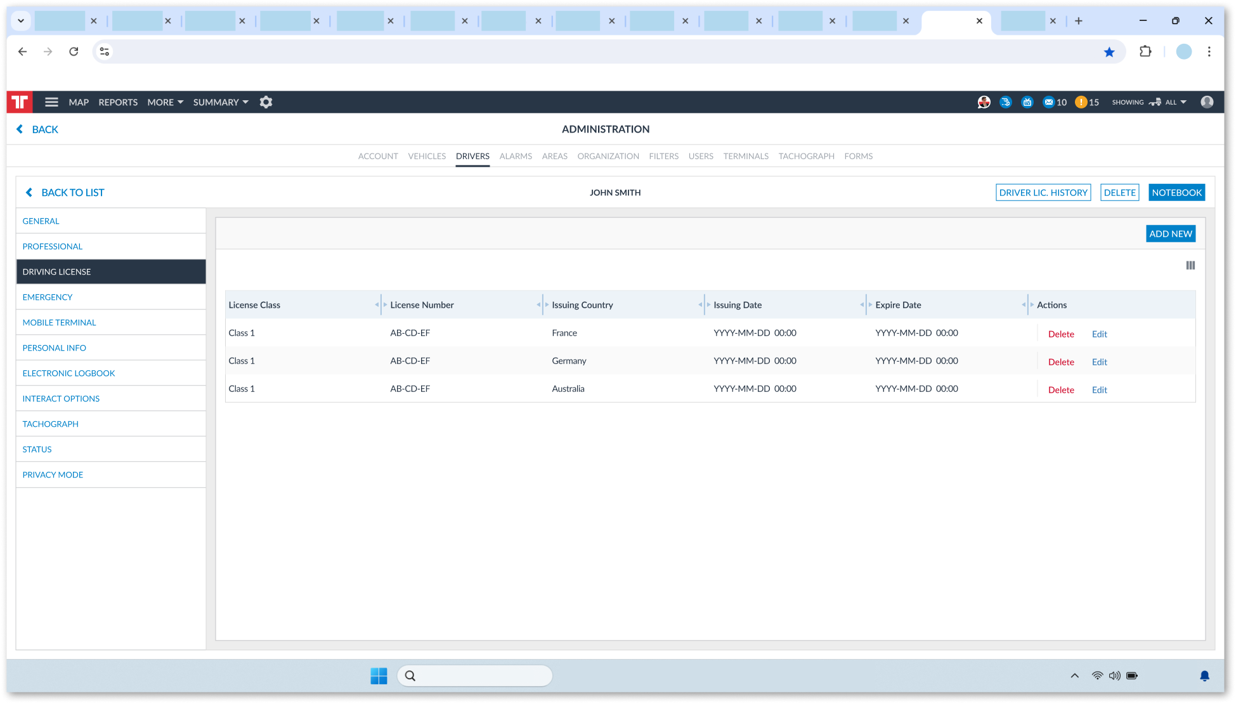Viewport: 1236px width, 704px height.
Task: Open the TACHOGRAPH sidebar section
Action: (x=51, y=424)
